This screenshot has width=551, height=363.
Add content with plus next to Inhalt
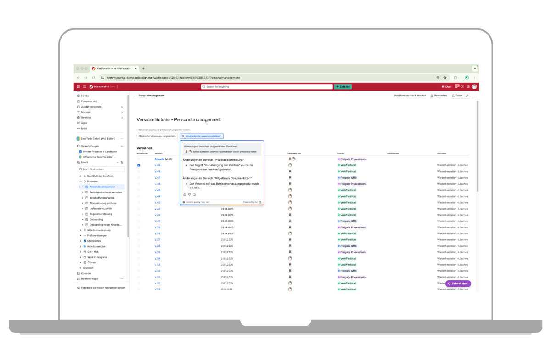pos(118,162)
